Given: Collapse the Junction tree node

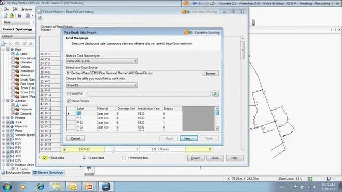Looking at the screenshot, I should (4, 101).
